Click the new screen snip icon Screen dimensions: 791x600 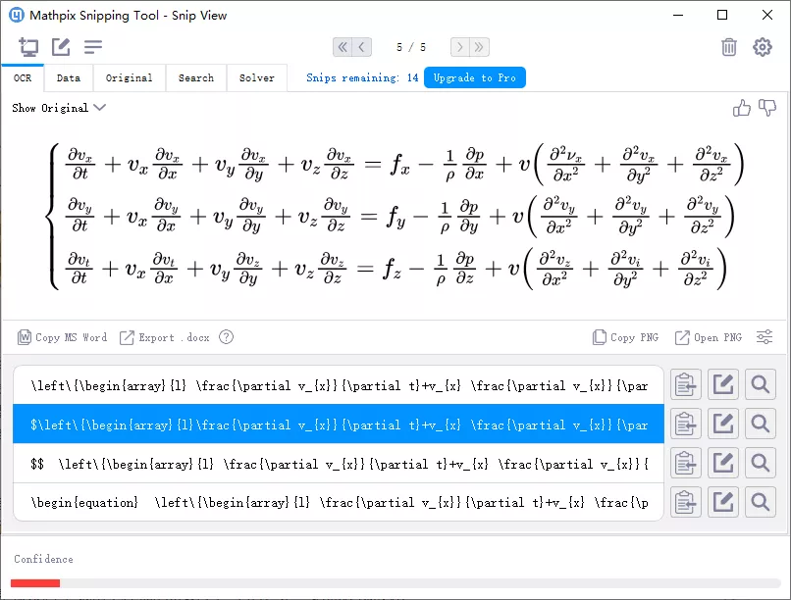click(x=28, y=47)
